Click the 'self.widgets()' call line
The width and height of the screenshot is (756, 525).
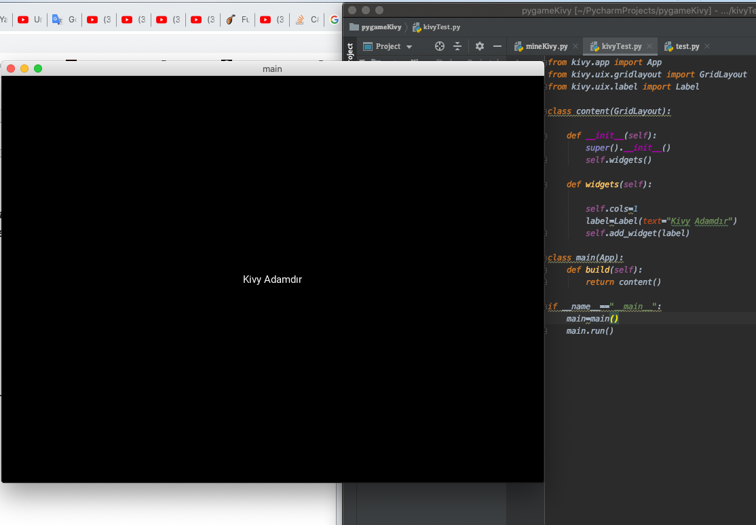(x=619, y=160)
